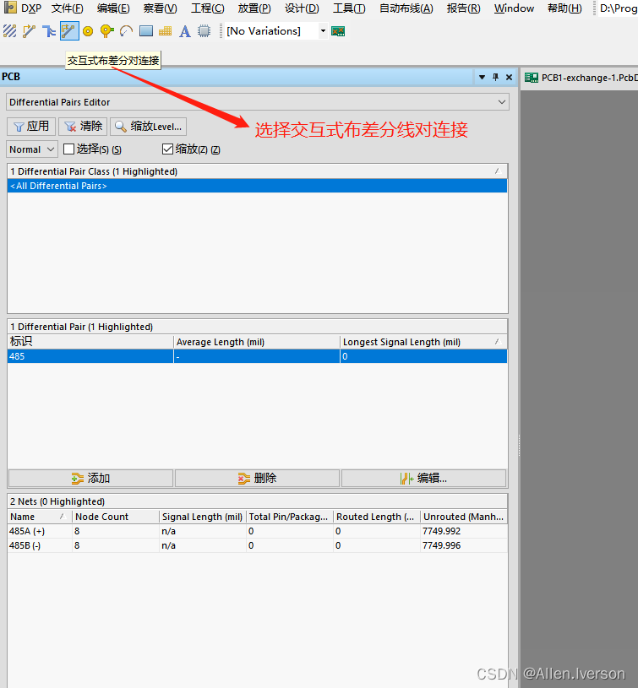This screenshot has width=638, height=688.
Task: Select the place component chip tool
Action: click(204, 31)
